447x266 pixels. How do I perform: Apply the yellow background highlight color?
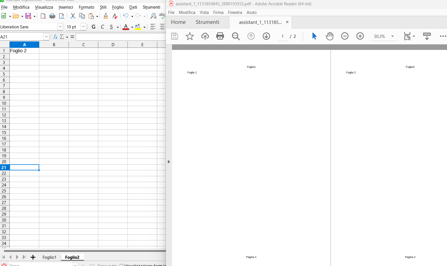click(138, 27)
